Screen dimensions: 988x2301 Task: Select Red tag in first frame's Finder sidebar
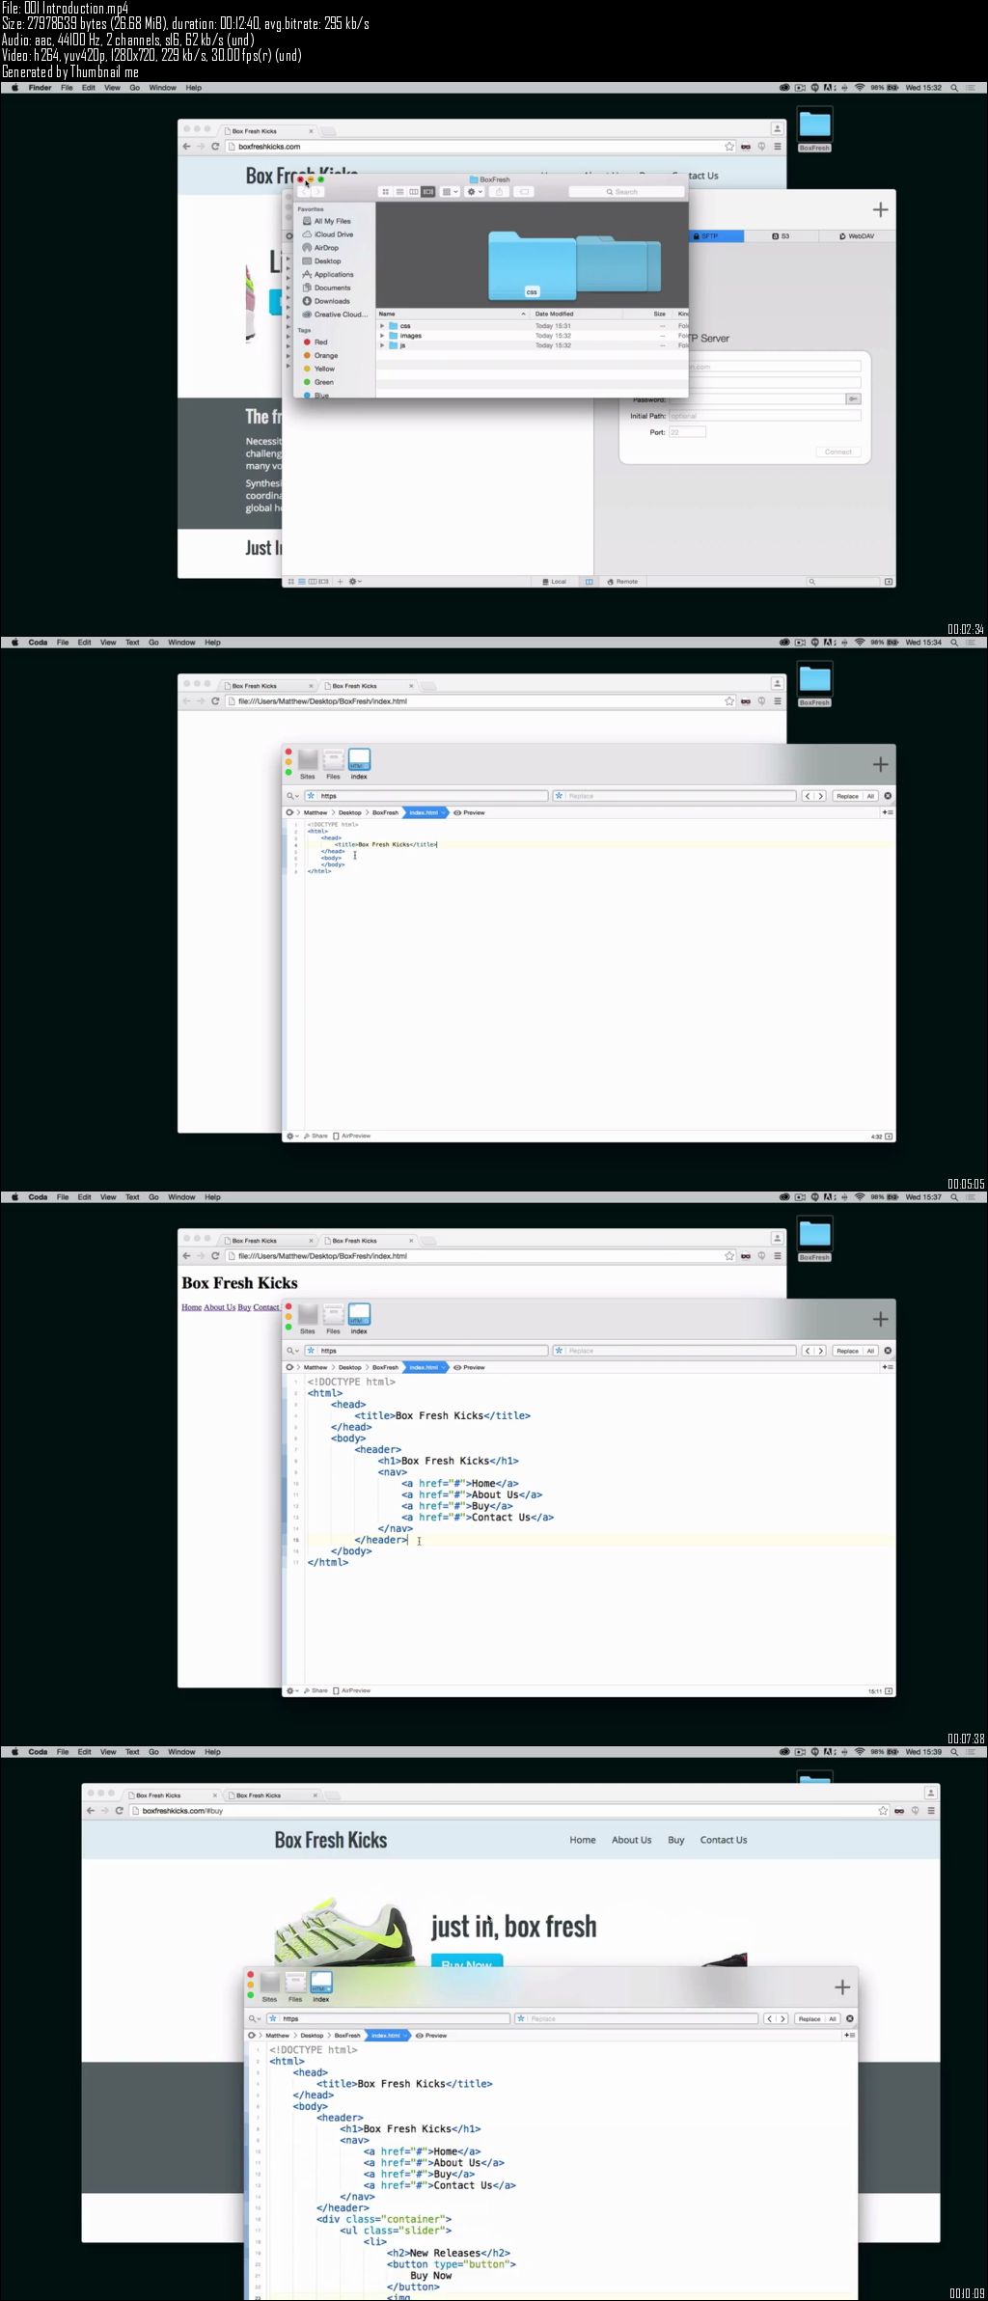(x=316, y=342)
